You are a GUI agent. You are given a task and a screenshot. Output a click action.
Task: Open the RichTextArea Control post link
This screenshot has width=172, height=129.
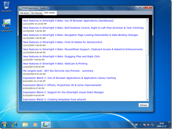[x=83, y=28]
